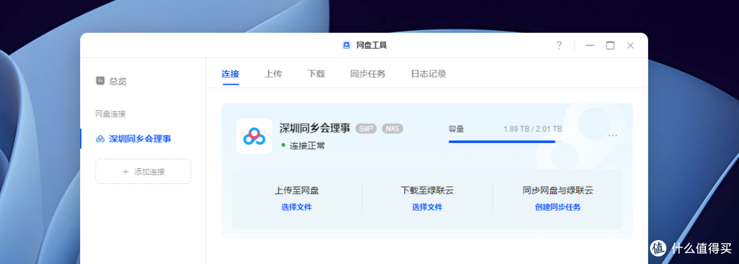The height and width of the screenshot is (264, 739).
Task: Click the NAS badge
Action: click(392, 129)
